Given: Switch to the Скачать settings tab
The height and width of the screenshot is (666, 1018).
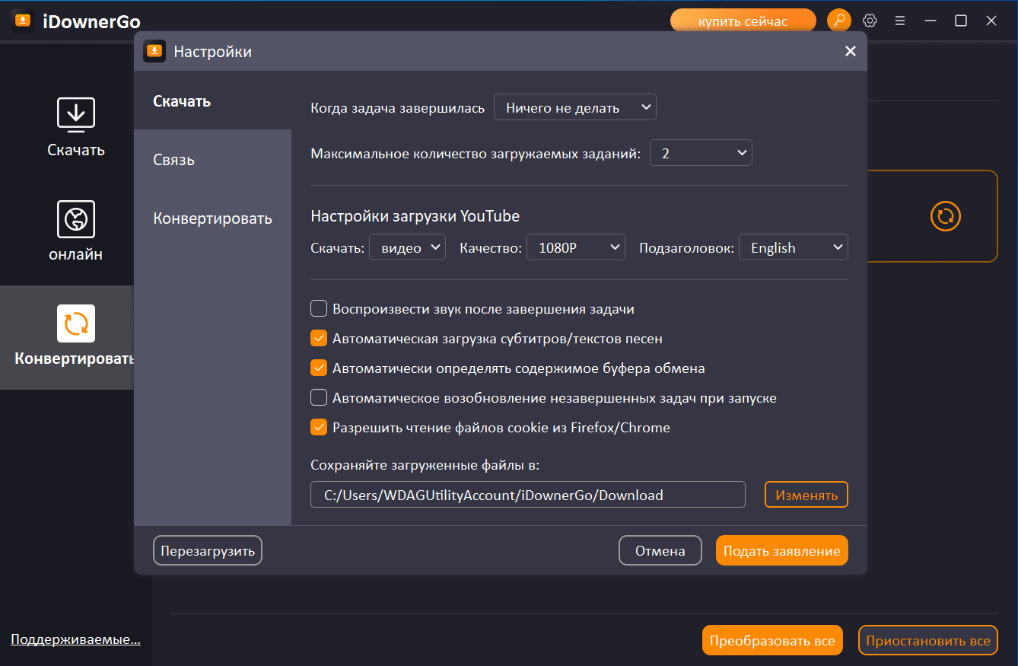Looking at the screenshot, I should (x=212, y=101).
